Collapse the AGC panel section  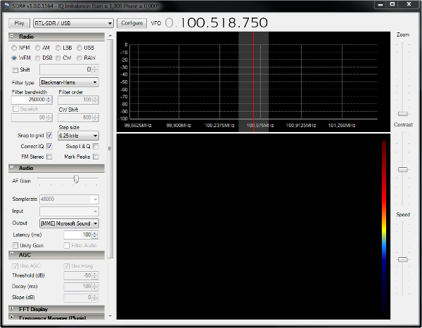click(x=12, y=254)
